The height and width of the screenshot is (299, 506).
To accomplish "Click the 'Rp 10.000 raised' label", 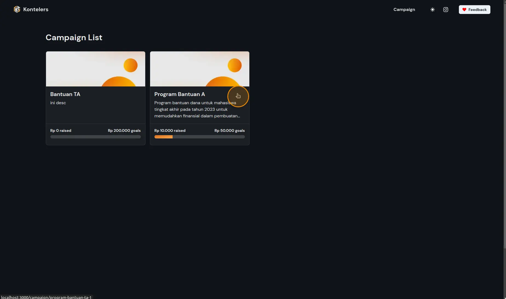I will pyautogui.click(x=170, y=130).
